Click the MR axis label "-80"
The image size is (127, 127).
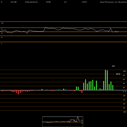tap(124, 108)
